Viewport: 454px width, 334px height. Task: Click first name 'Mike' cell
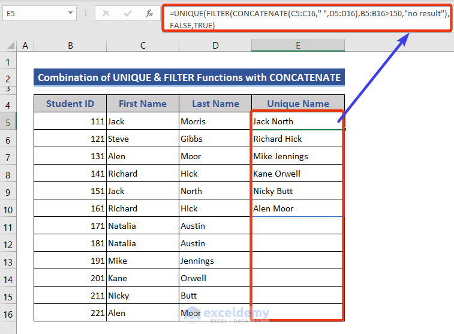click(x=143, y=260)
